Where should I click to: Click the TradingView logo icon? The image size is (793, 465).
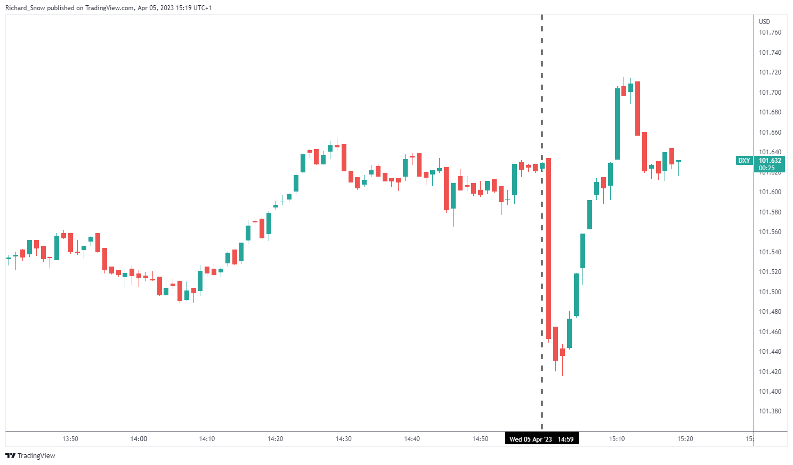10,455
